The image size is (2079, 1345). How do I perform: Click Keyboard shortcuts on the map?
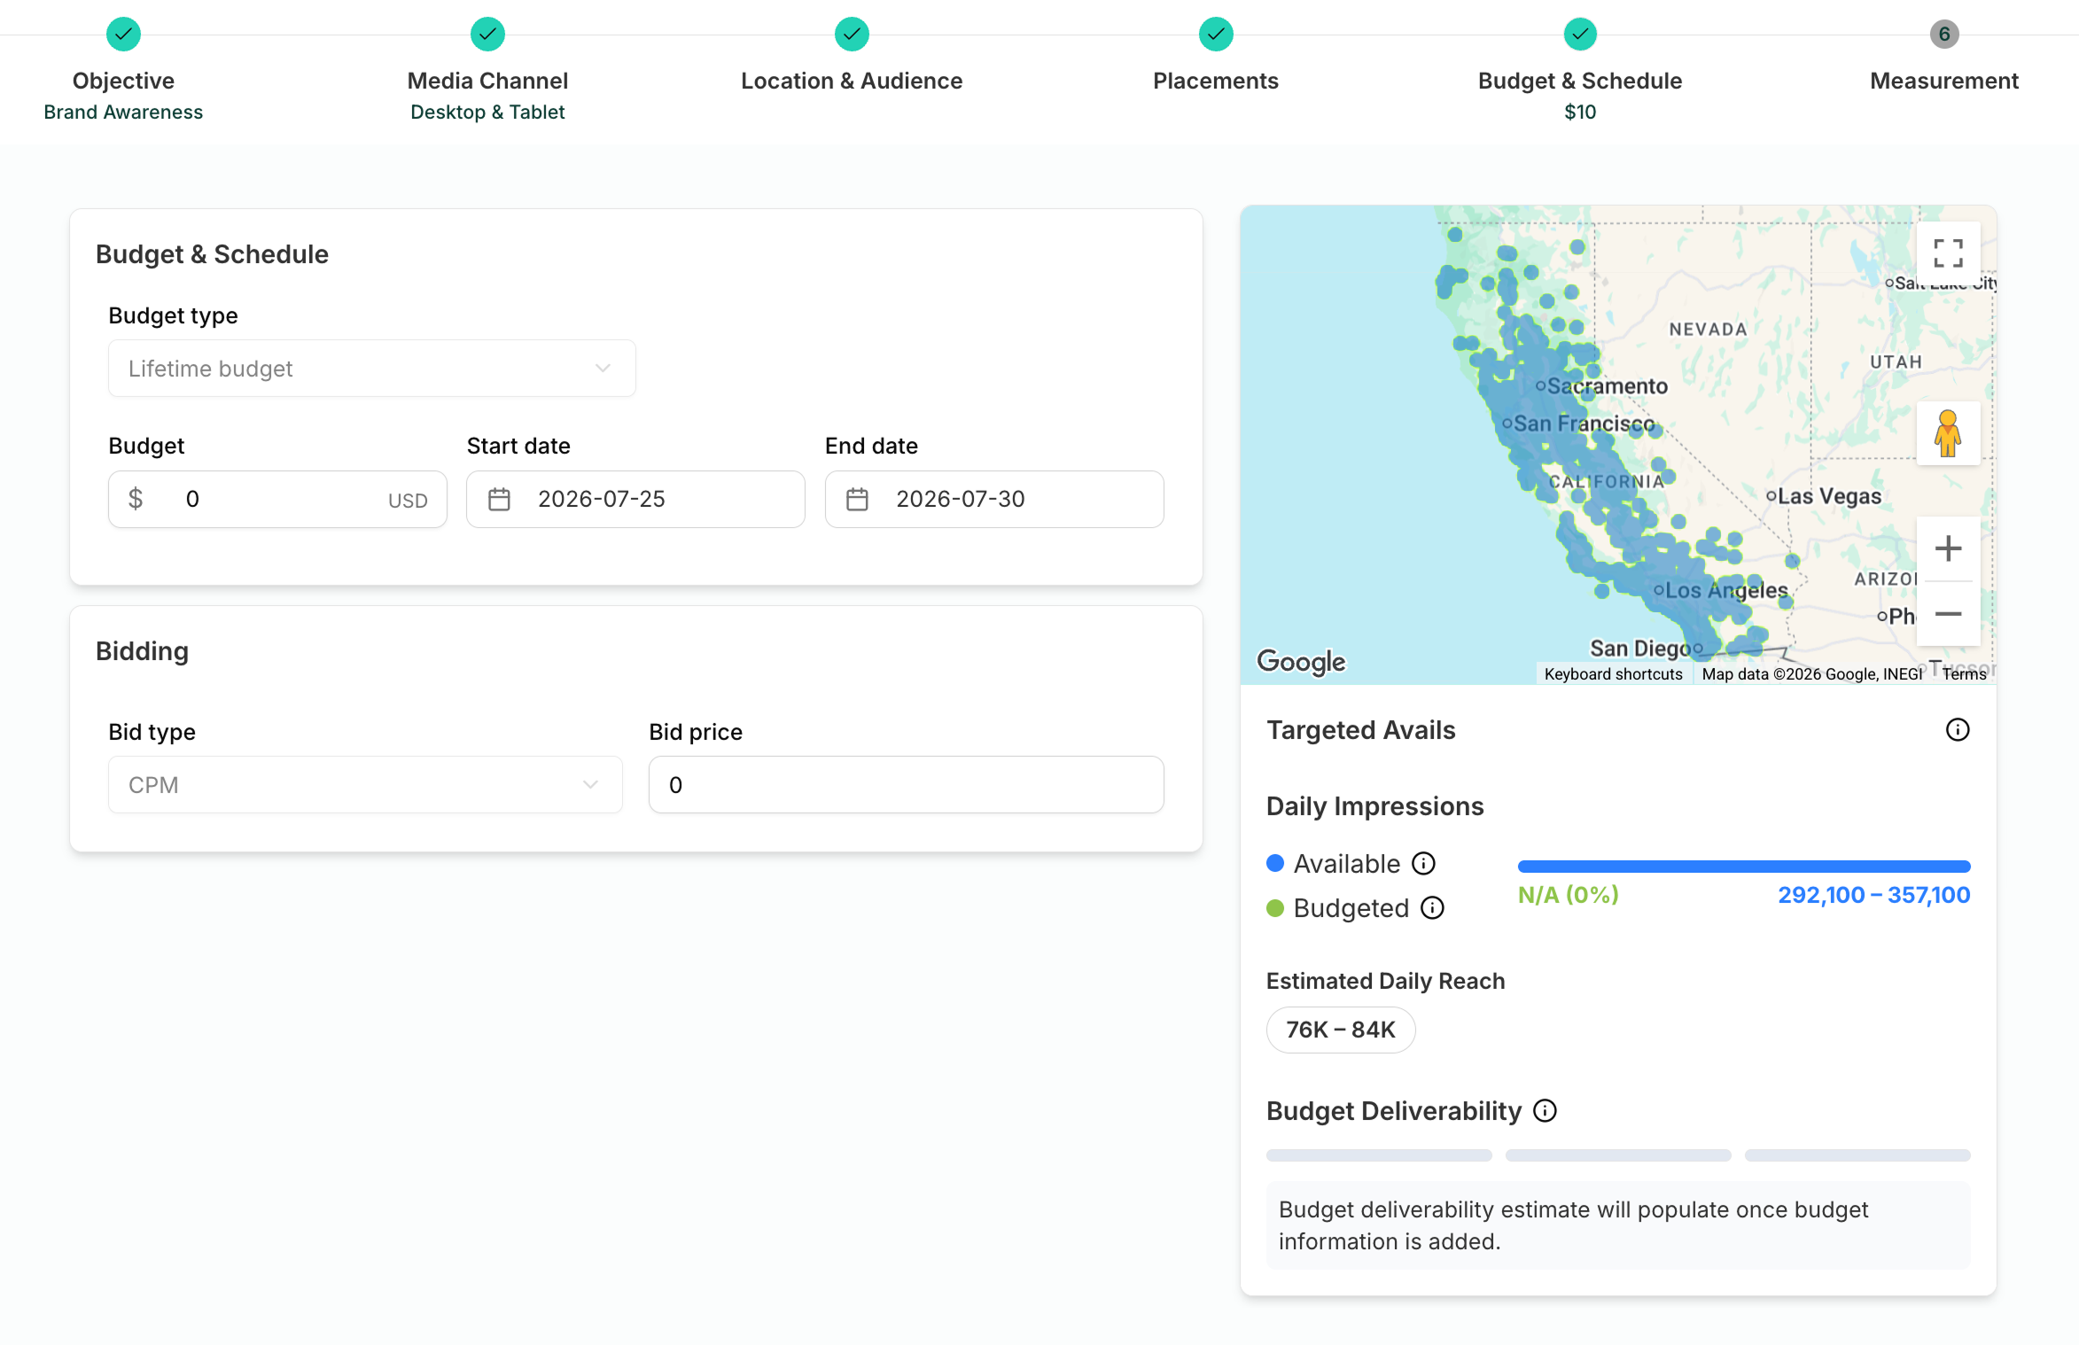(x=1613, y=674)
